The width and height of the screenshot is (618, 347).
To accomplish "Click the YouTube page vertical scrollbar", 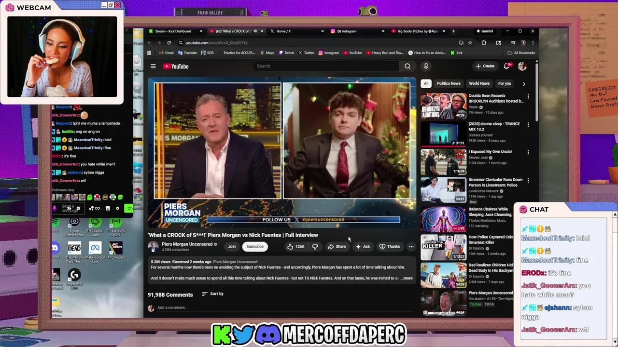I will [536, 92].
